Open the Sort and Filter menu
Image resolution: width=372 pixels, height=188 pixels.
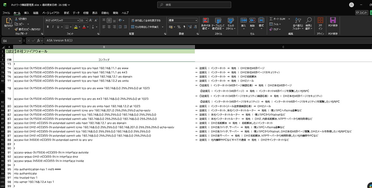299,23
